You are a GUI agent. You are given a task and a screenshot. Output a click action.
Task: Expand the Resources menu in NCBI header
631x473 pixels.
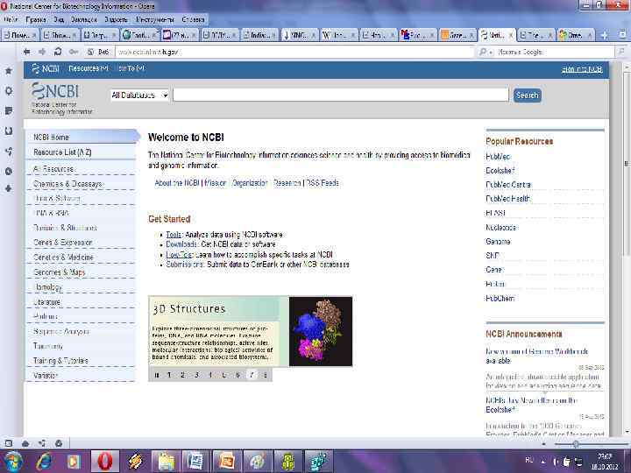pos(89,68)
